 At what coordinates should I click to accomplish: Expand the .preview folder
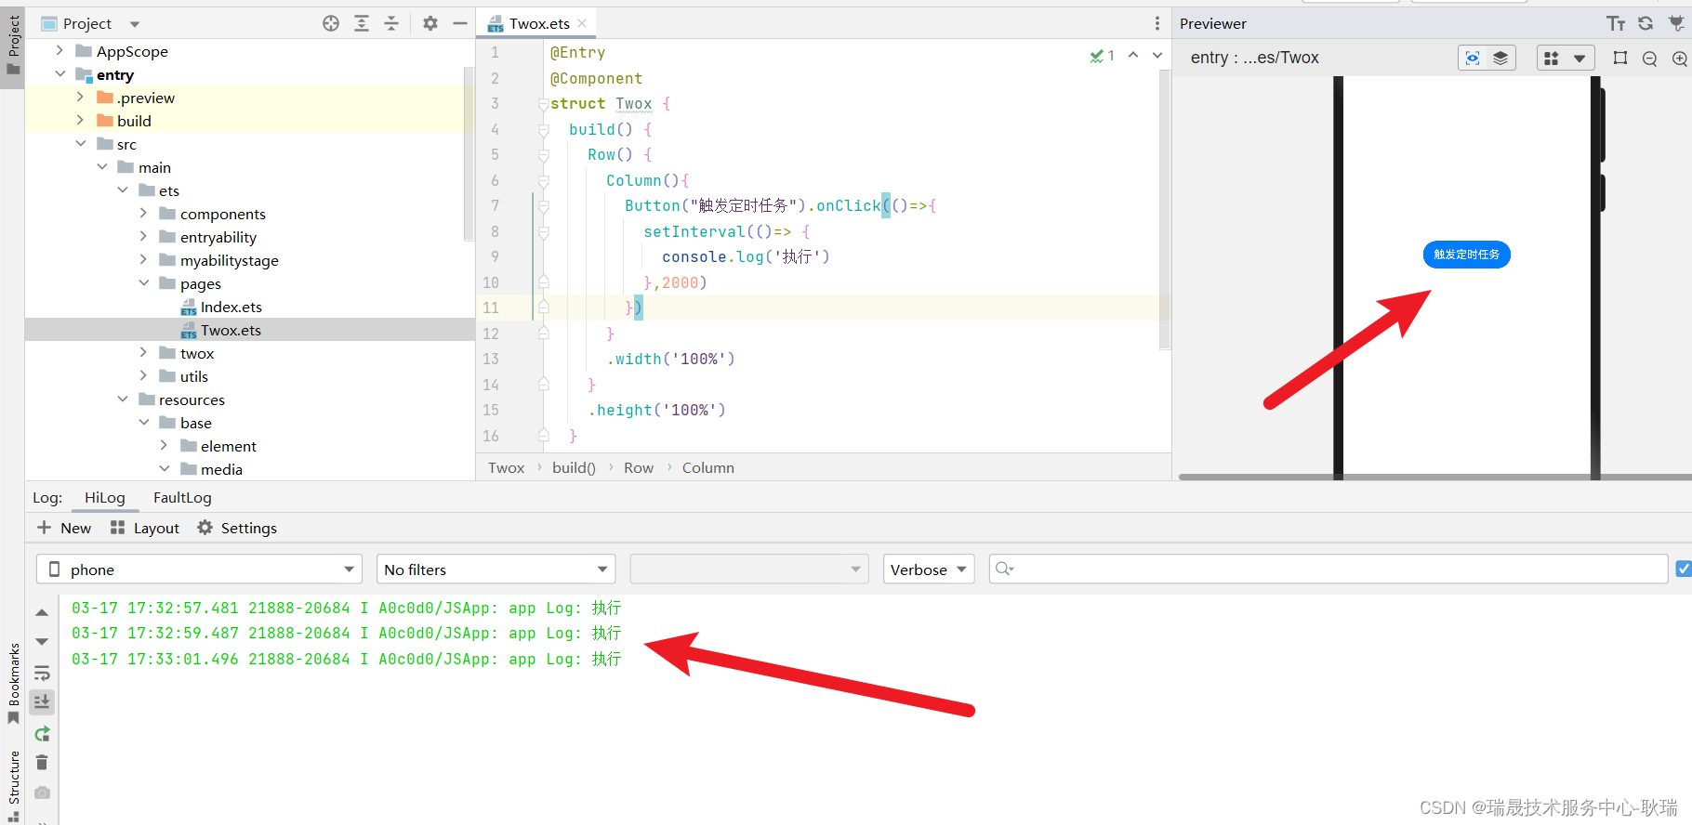(x=80, y=97)
